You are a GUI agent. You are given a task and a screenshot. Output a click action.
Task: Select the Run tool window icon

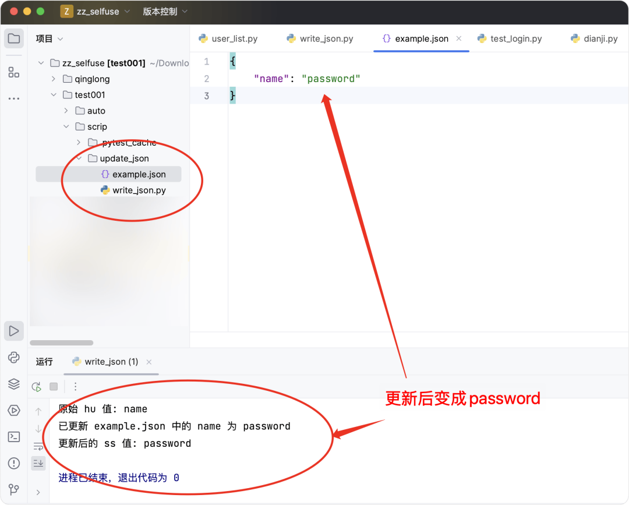pyautogui.click(x=14, y=330)
